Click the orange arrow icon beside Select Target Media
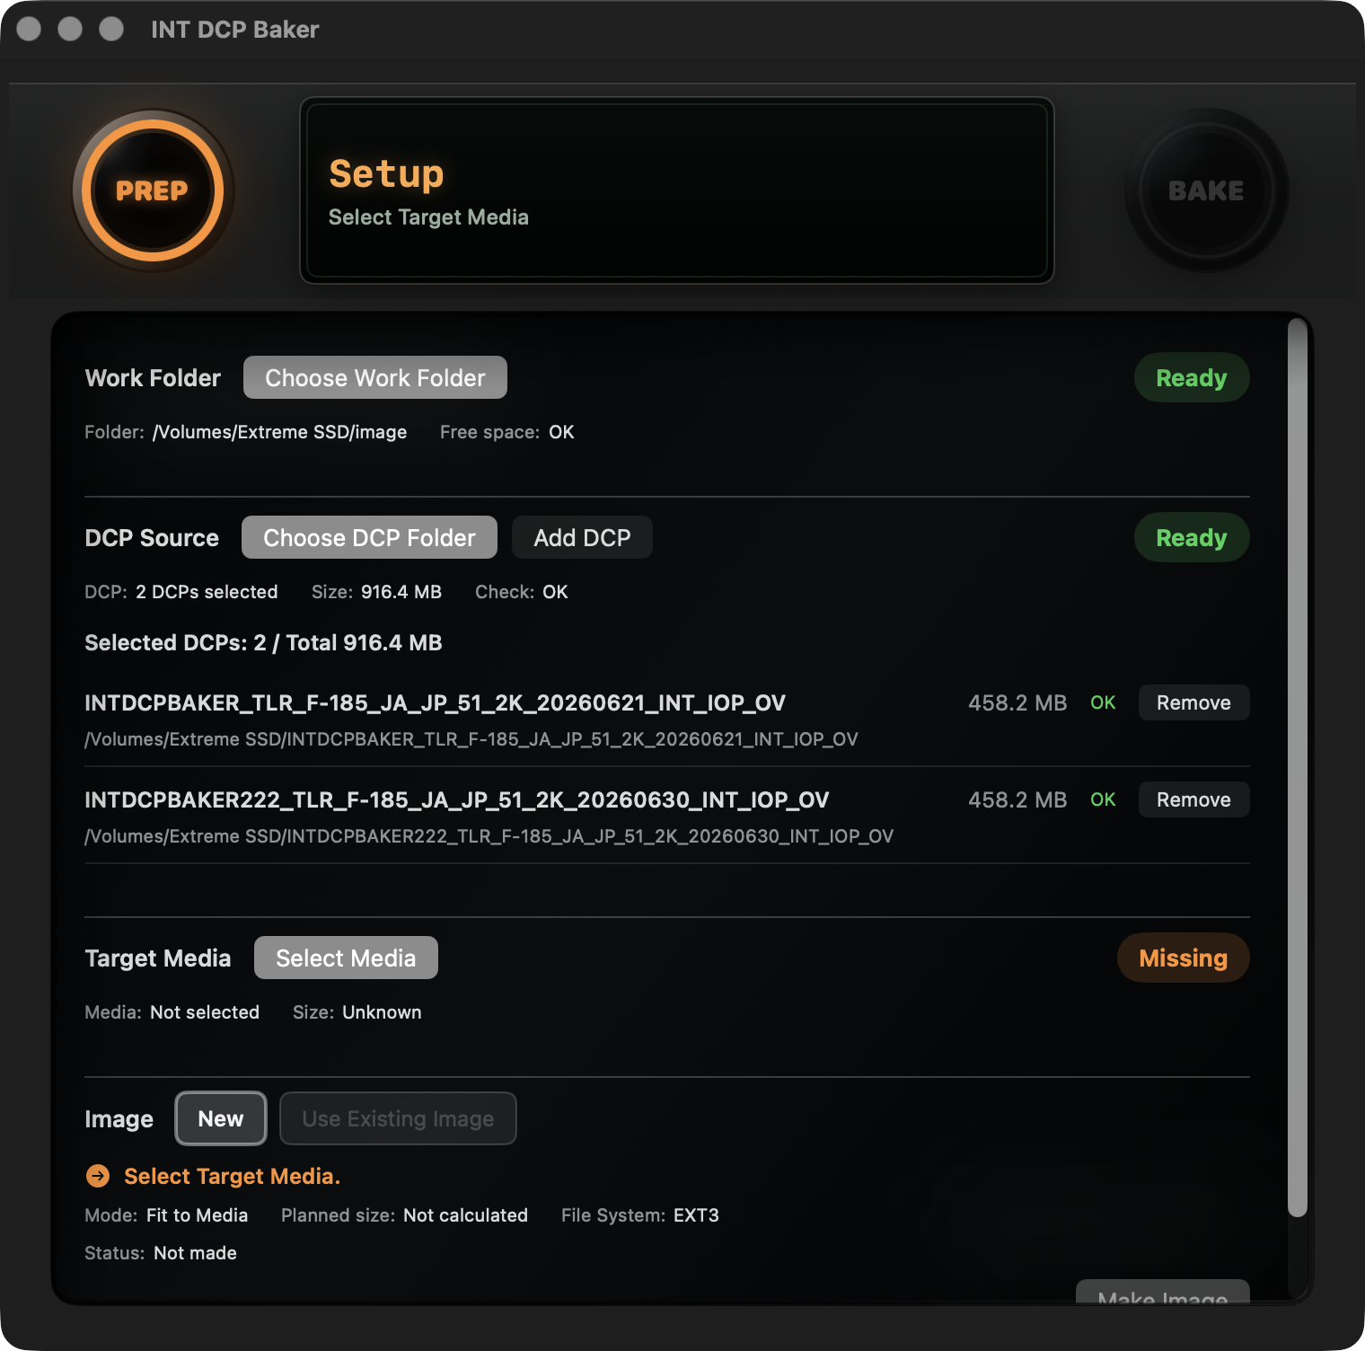This screenshot has height=1351, width=1365. coord(98,1176)
